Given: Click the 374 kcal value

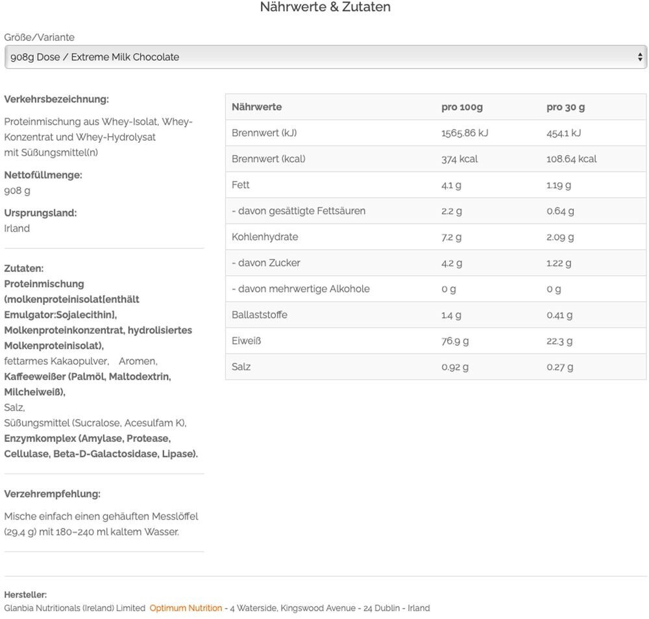Looking at the screenshot, I should point(459,159).
